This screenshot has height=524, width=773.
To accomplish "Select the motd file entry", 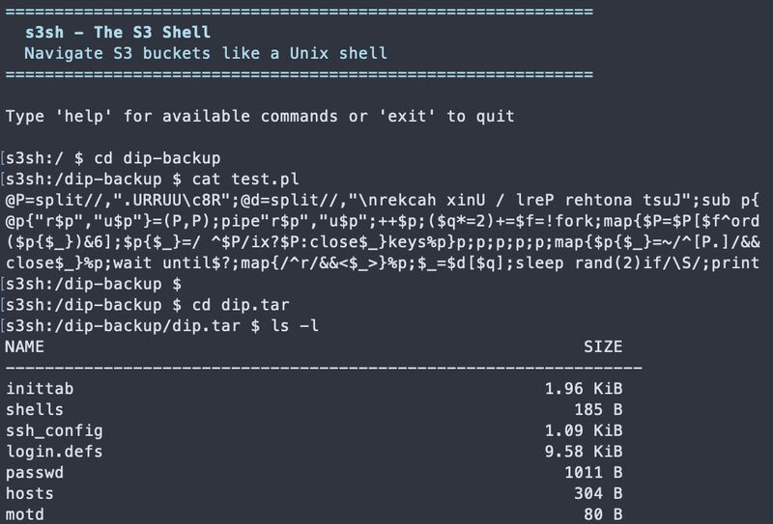I will (25, 514).
